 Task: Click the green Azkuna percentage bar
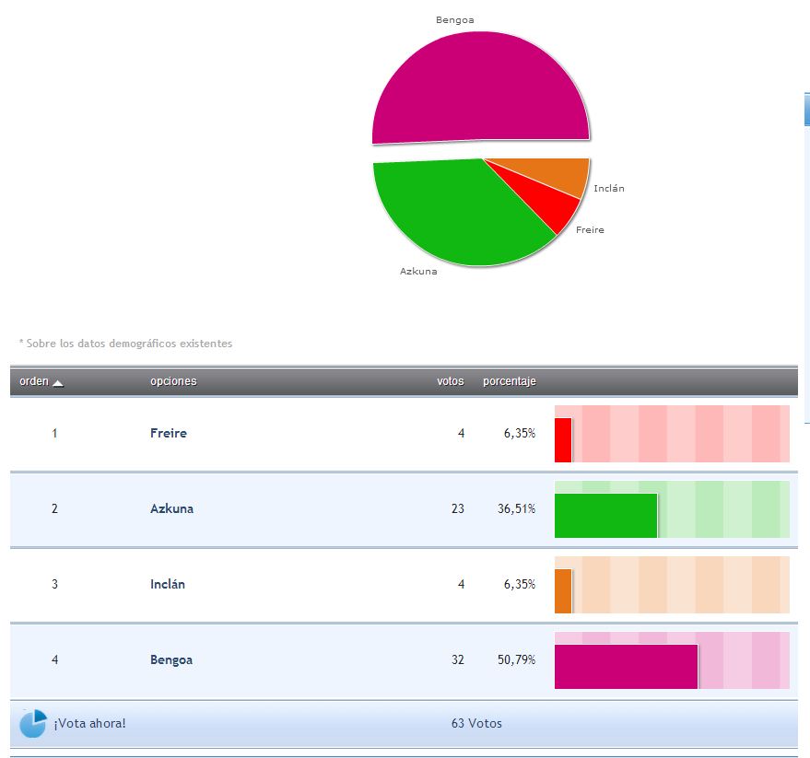[605, 515]
